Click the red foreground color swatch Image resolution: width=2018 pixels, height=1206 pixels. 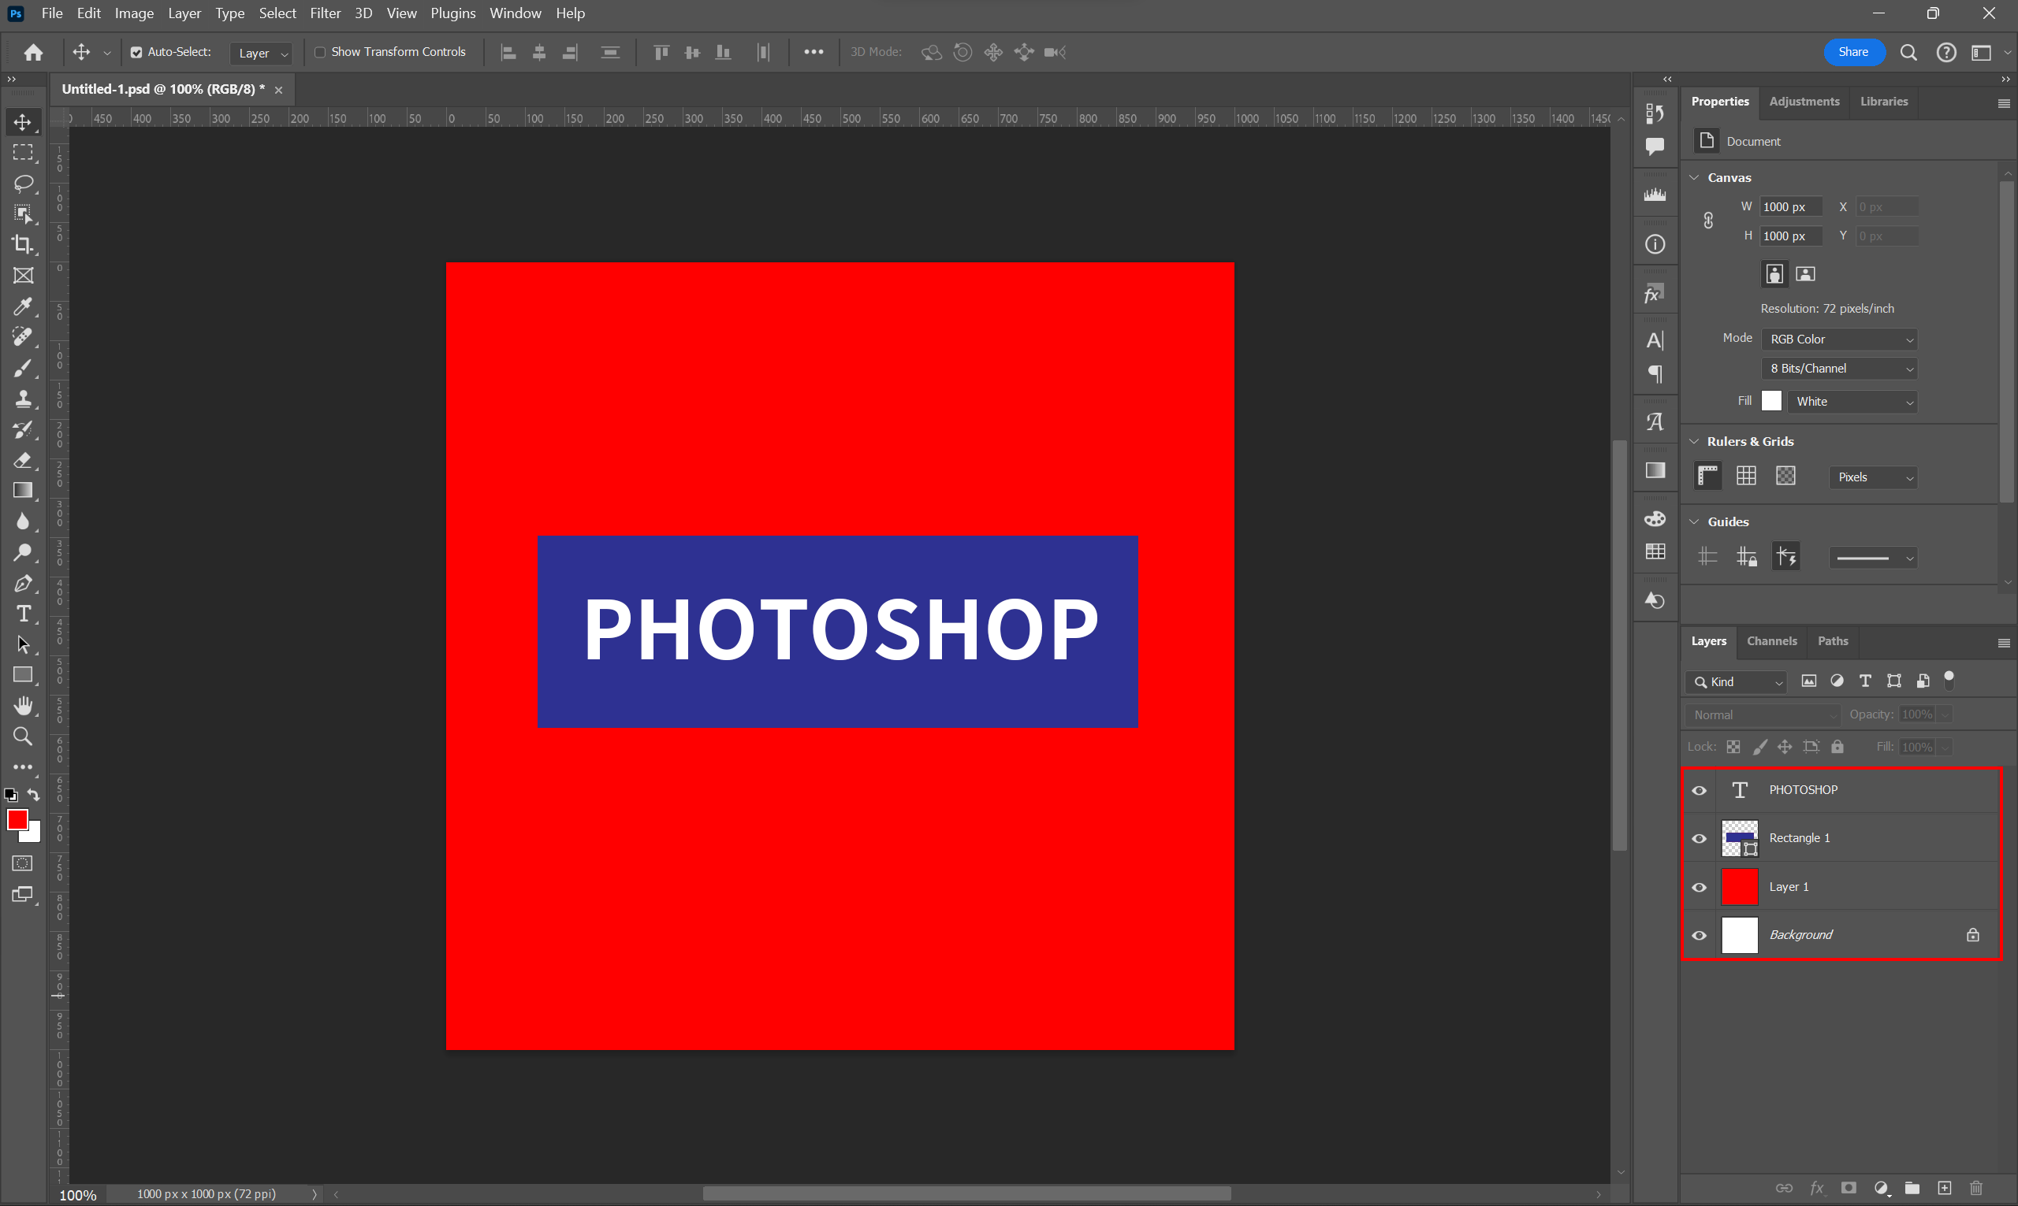(x=17, y=819)
